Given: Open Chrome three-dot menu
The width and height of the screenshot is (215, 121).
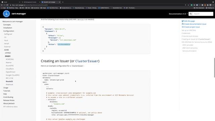Looking at the screenshot, I should [x=213, y=5].
